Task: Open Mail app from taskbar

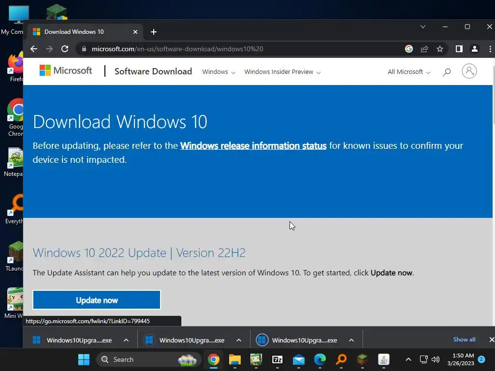Action: click(299, 359)
